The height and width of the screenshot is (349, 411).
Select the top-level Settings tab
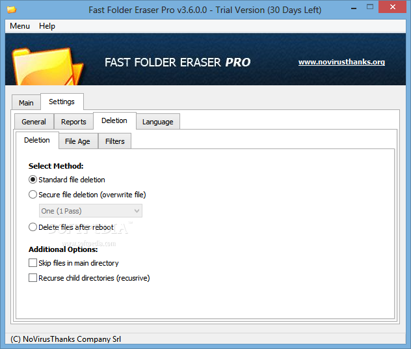click(62, 102)
